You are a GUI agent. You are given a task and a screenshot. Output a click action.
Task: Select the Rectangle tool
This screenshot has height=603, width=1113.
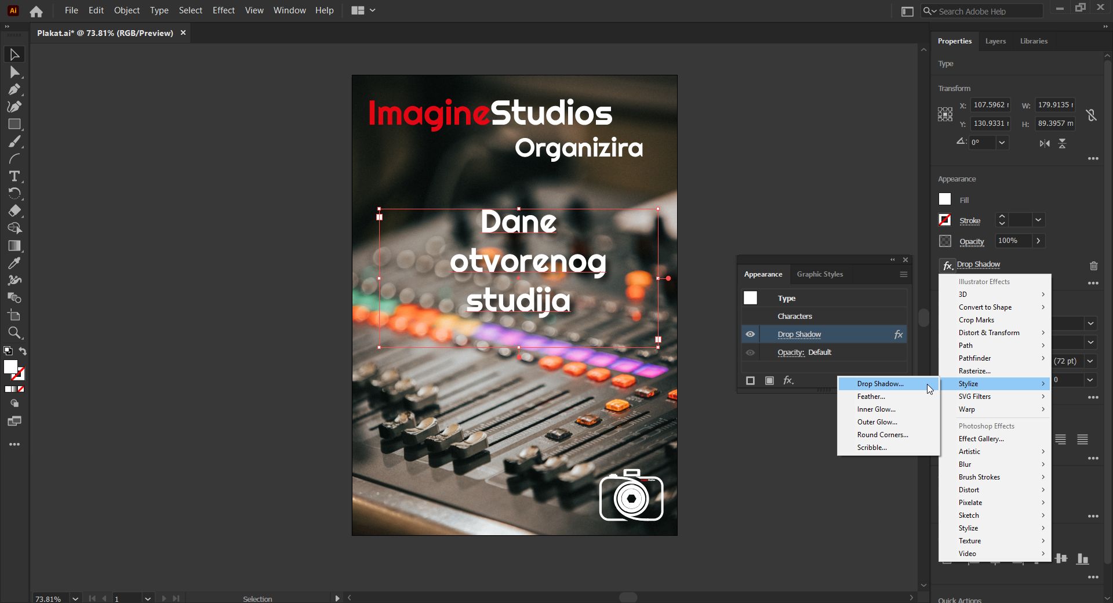[x=14, y=124]
